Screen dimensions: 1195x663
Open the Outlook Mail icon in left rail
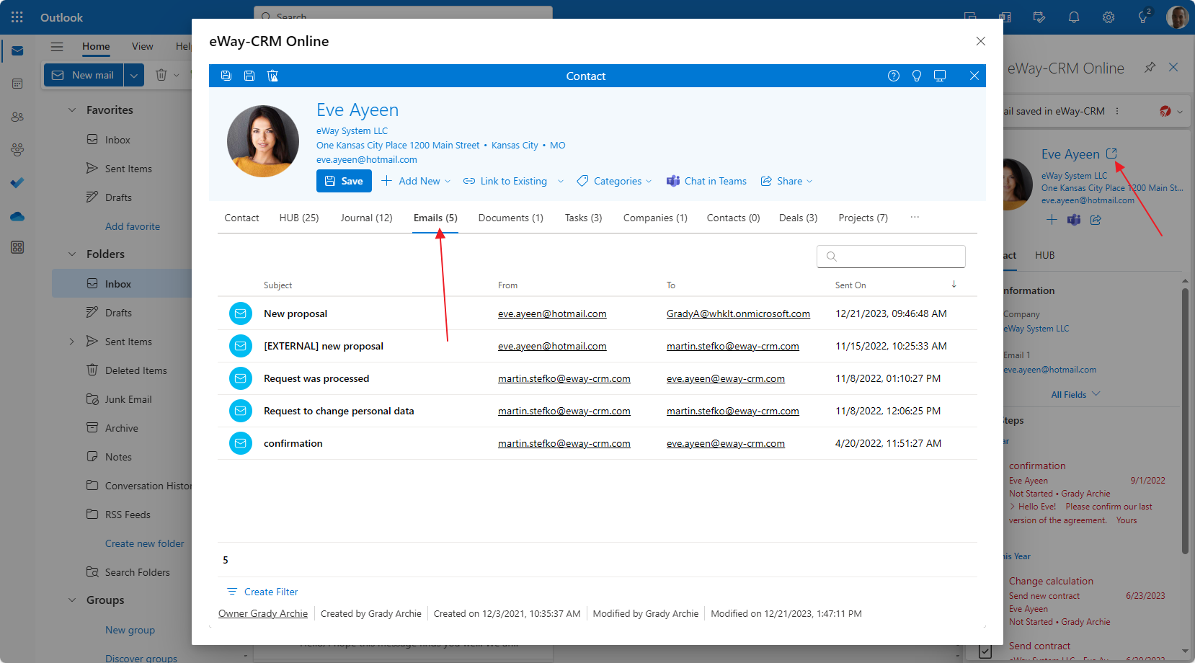coord(17,51)
